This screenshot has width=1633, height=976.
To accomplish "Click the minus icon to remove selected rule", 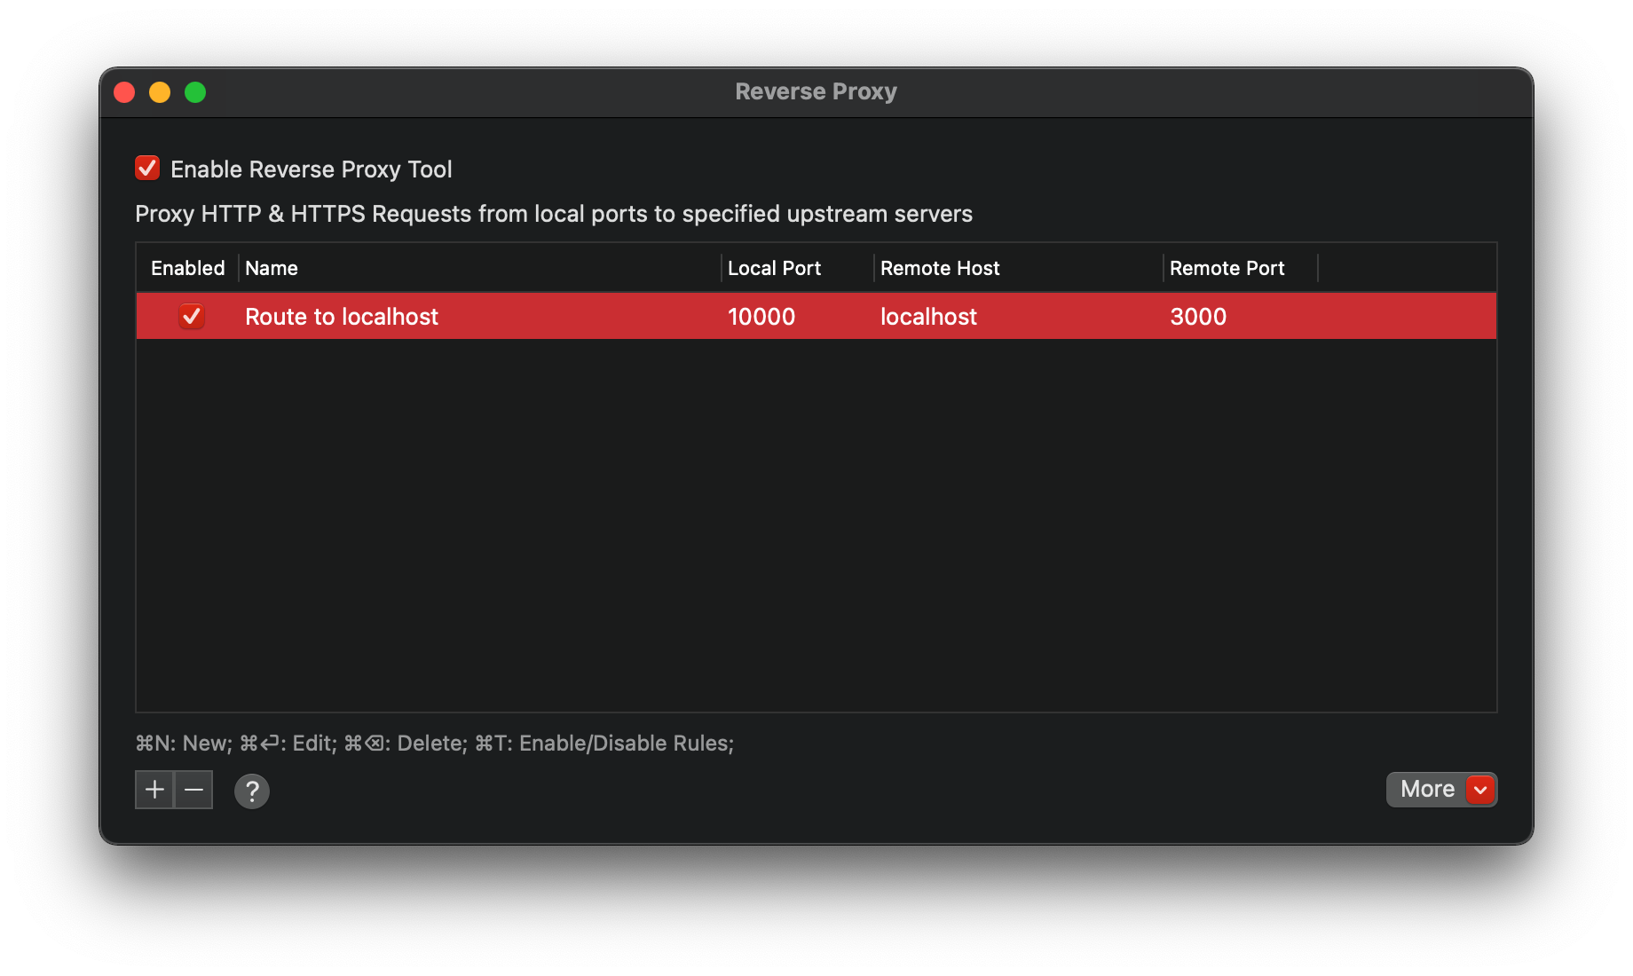I will [x=193, y=790].
